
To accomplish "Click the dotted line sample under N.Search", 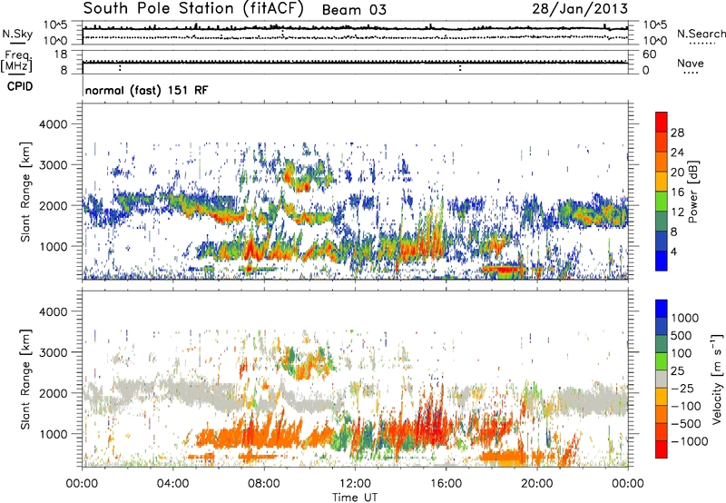I will pyautogui.click(x=702, y=44).
